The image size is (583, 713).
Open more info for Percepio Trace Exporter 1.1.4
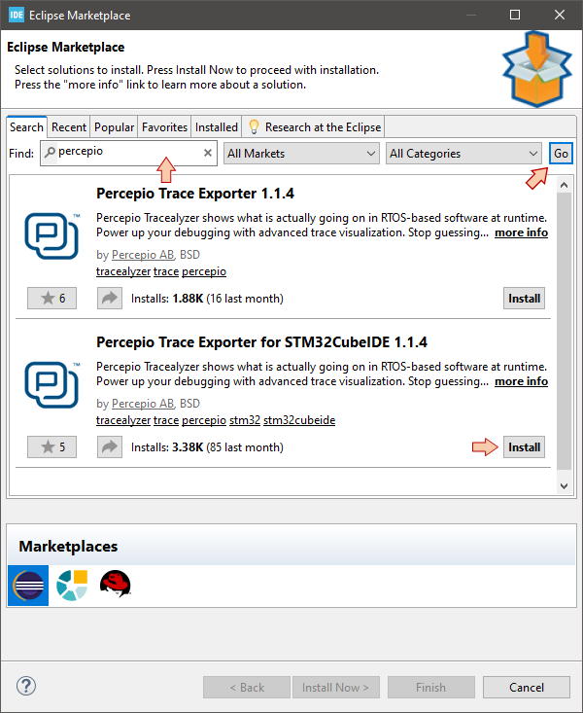pos(521,232)
